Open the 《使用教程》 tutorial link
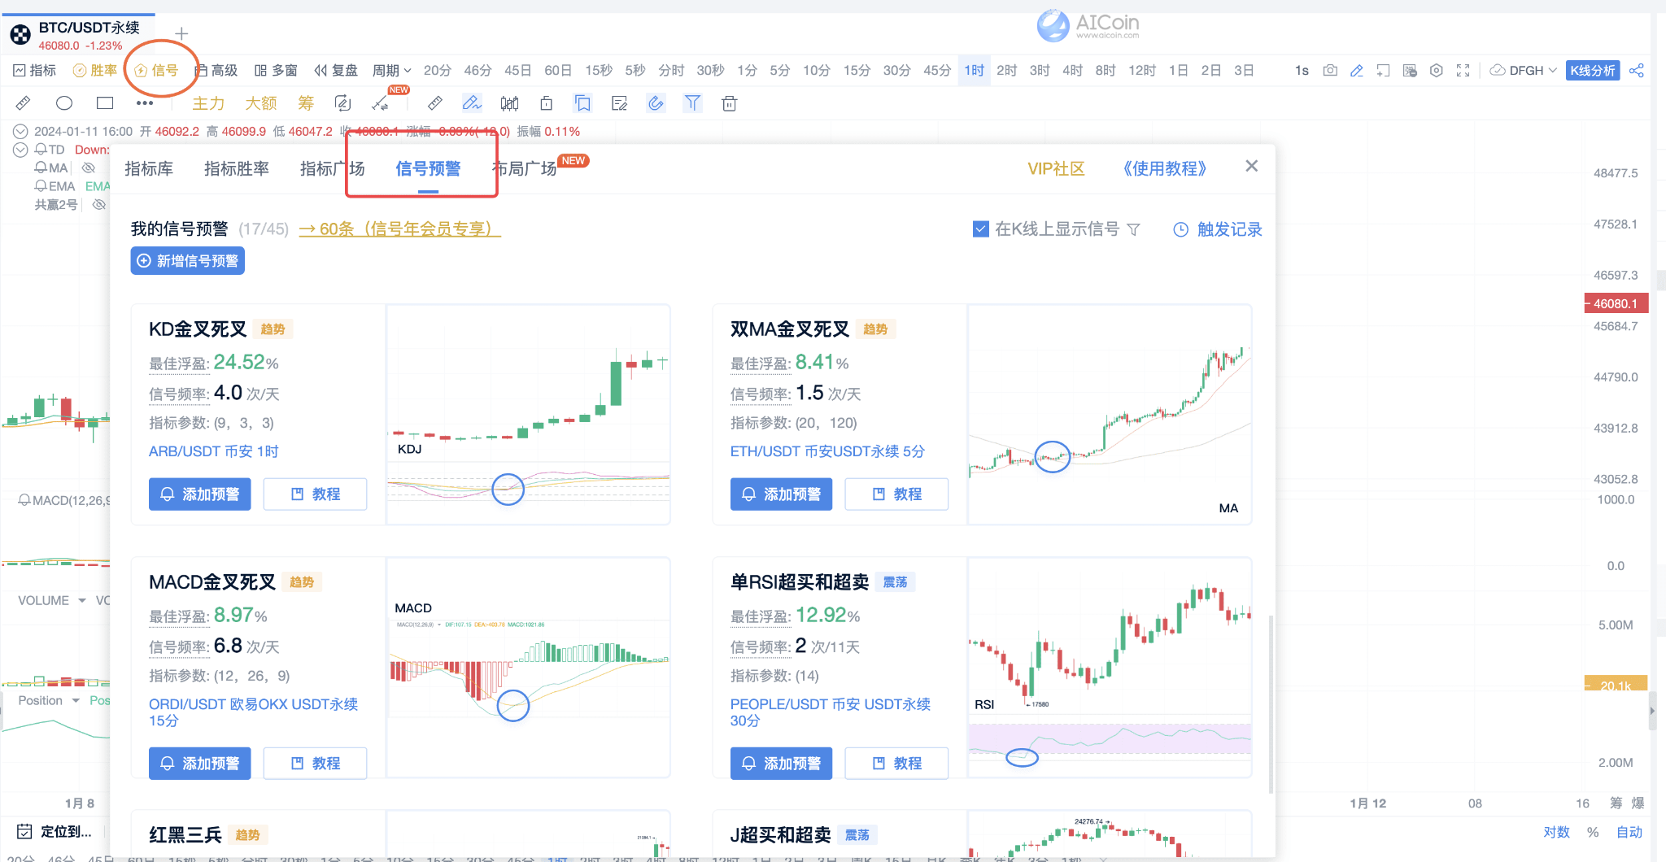The image size is (1666, 862). [x=1163, y=168]
